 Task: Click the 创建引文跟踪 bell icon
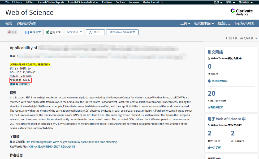[x=209, y=81]
